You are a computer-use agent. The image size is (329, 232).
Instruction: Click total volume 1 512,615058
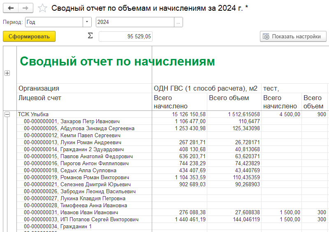[234, 114]
